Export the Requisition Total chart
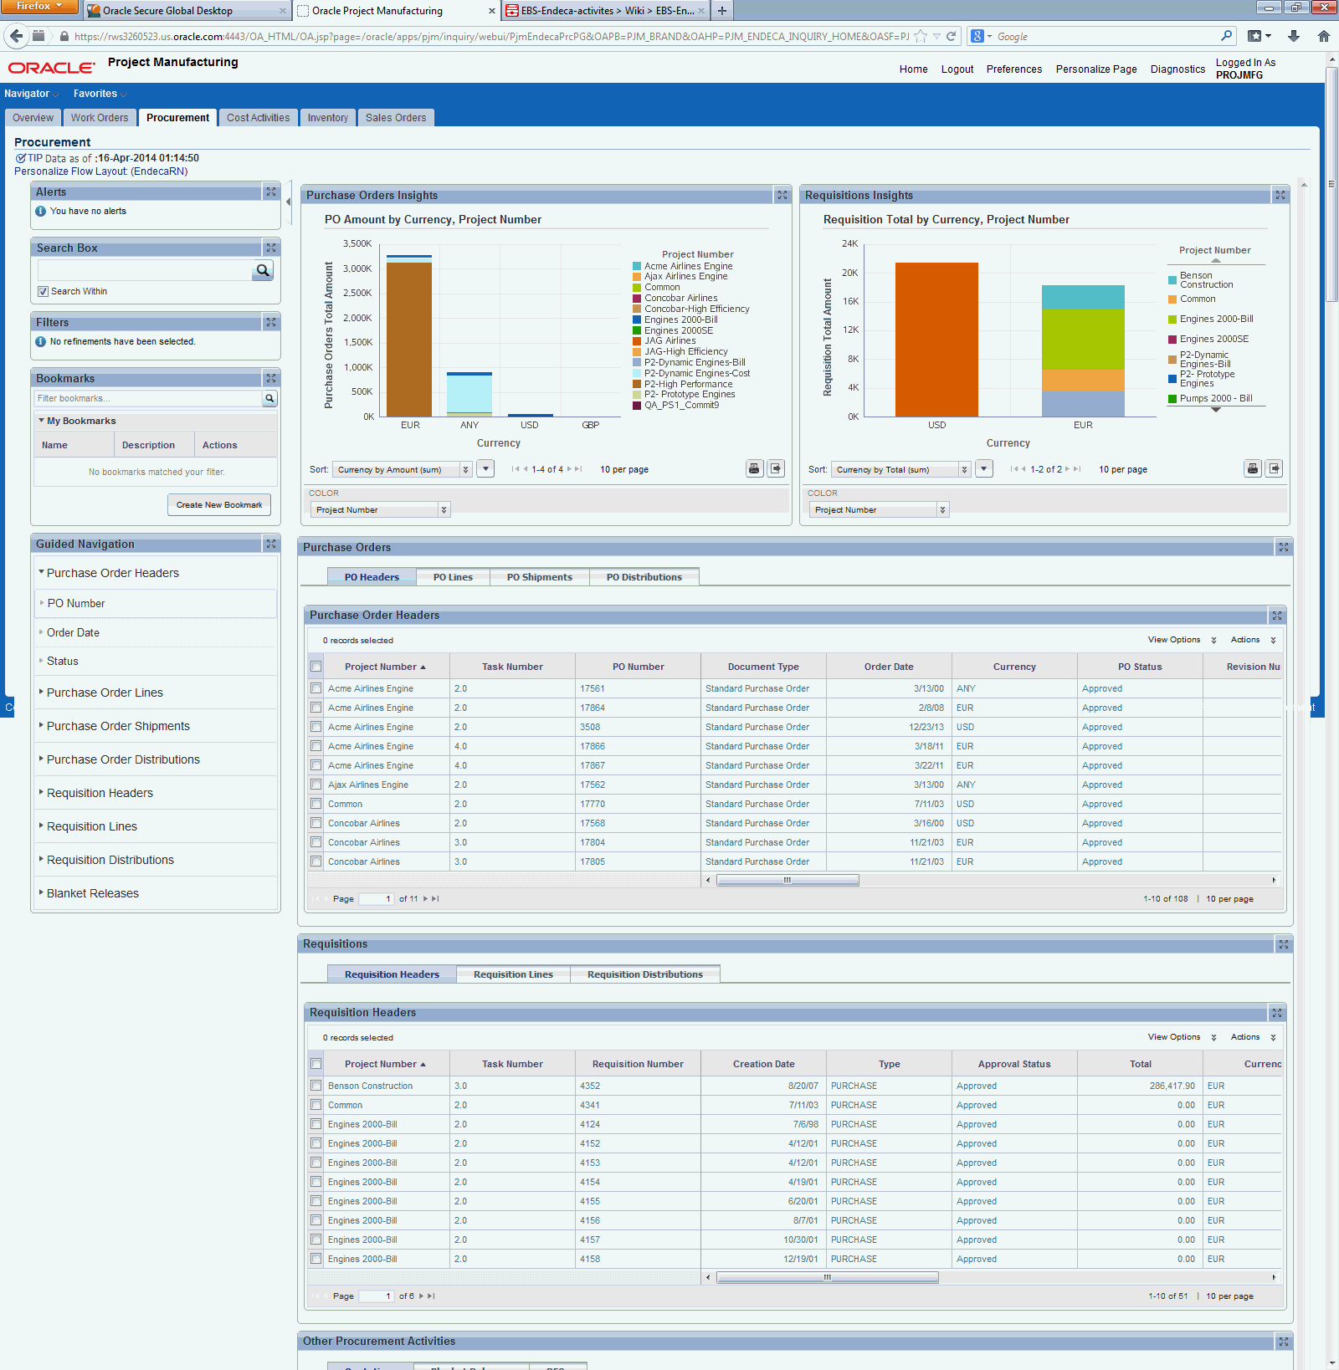 [x=1274, y=468]
